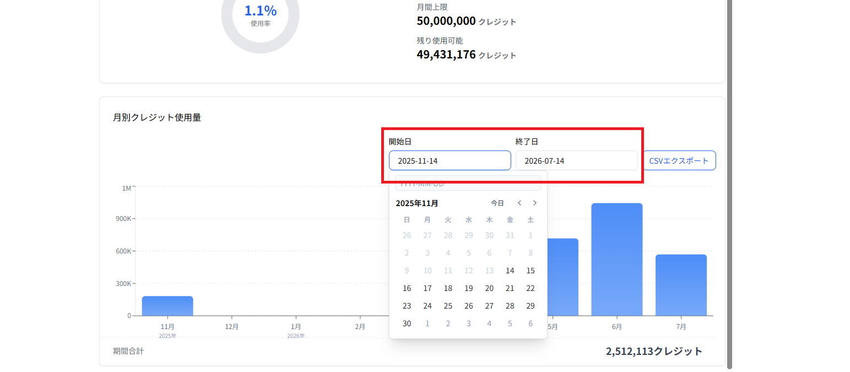Choose day 19 in the calendar
The image size is (850, 372).
[469, 288]
